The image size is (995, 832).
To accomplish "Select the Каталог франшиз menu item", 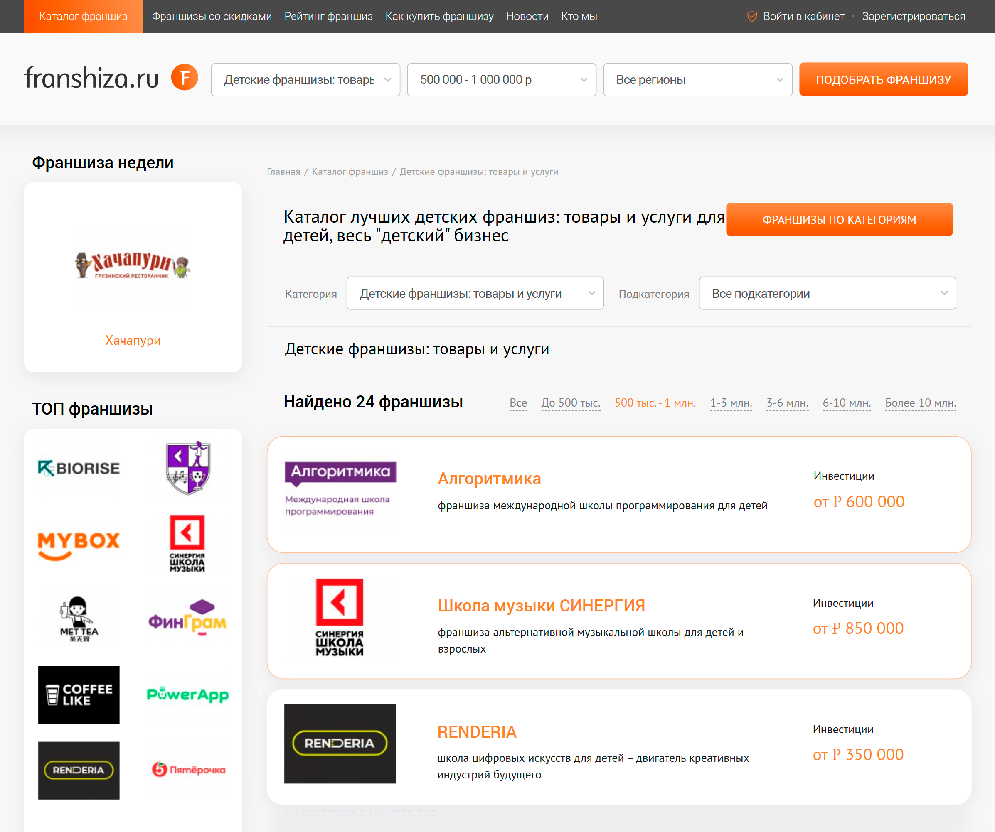I will pyautogui.click(x=84, y=17).
